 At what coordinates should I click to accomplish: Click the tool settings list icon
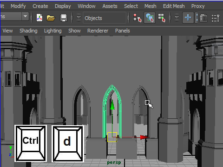216,18
